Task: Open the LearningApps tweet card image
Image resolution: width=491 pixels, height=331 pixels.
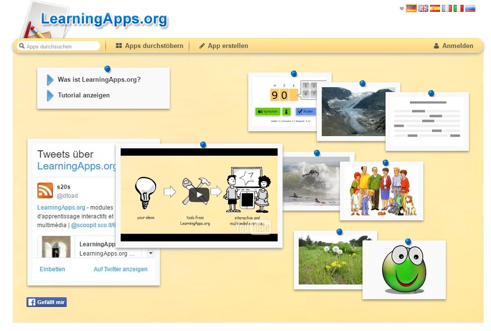Action: tap(56, 247)
